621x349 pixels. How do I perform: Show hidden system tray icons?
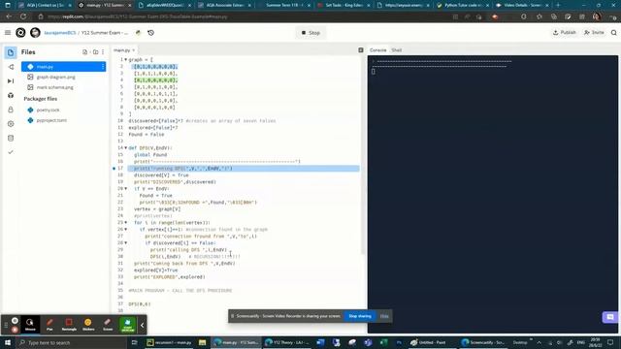pos(539,342)
